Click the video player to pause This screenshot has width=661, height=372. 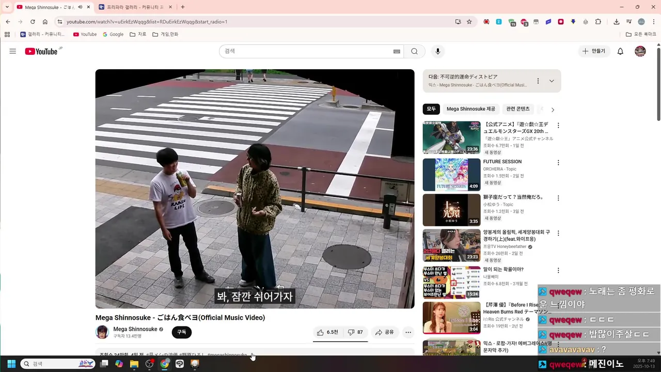[x=255, y=189]
